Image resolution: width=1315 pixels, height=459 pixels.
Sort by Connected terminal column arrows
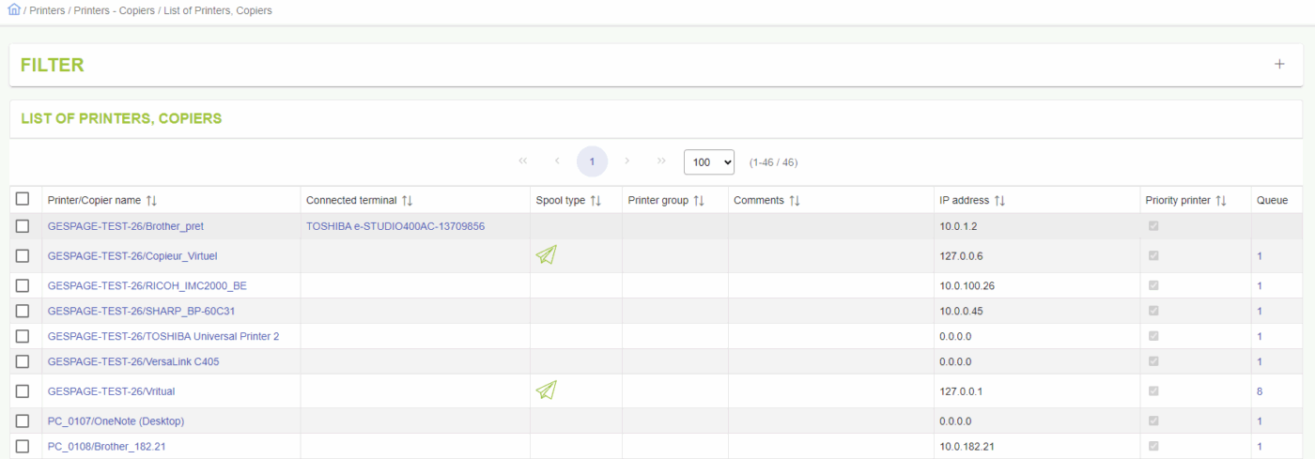[408, 201]
